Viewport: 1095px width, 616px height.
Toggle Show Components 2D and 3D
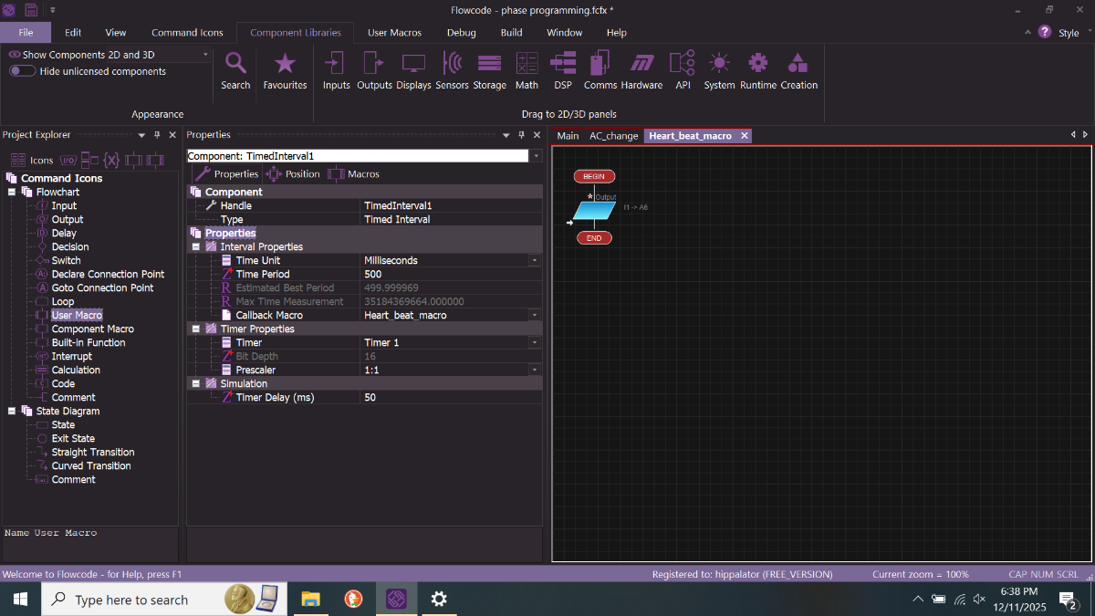tap(14, 54)
